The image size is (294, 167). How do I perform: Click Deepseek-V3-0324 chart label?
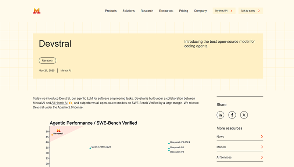tap(180, 142)
